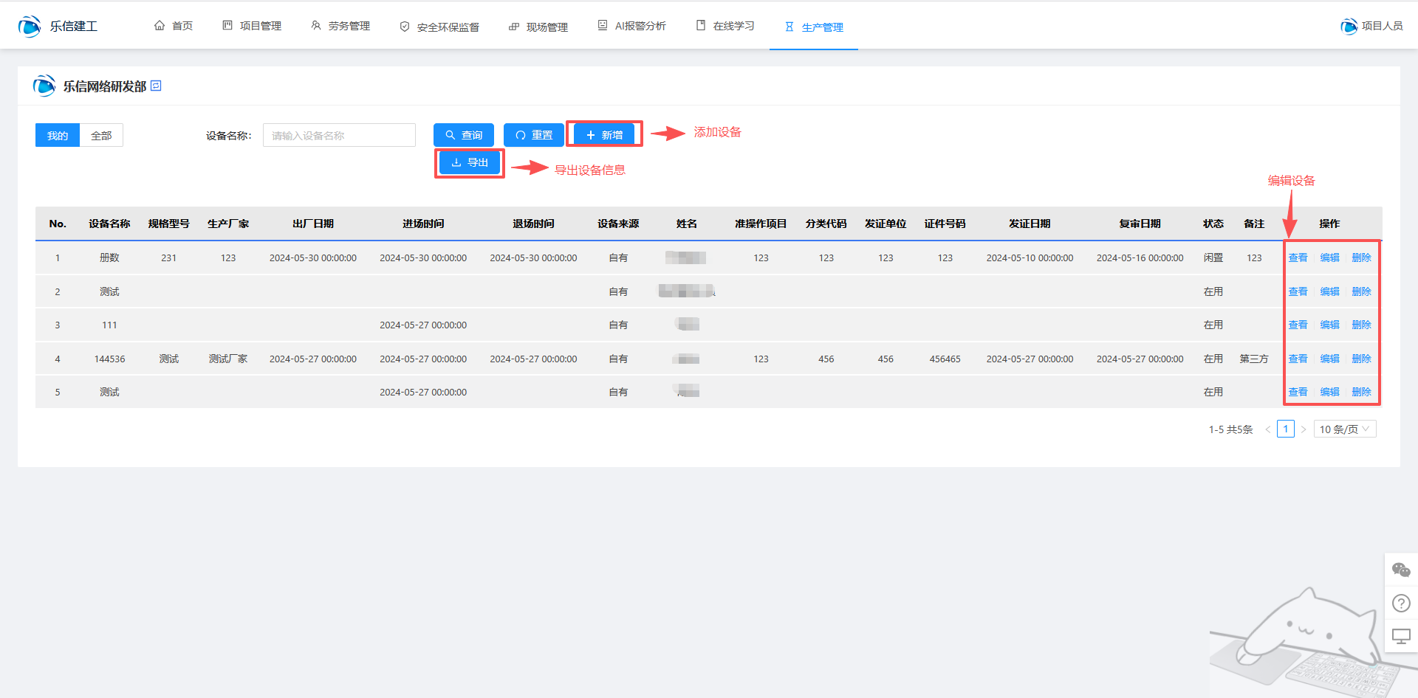Click 删除 link for device 144536

1361,359
